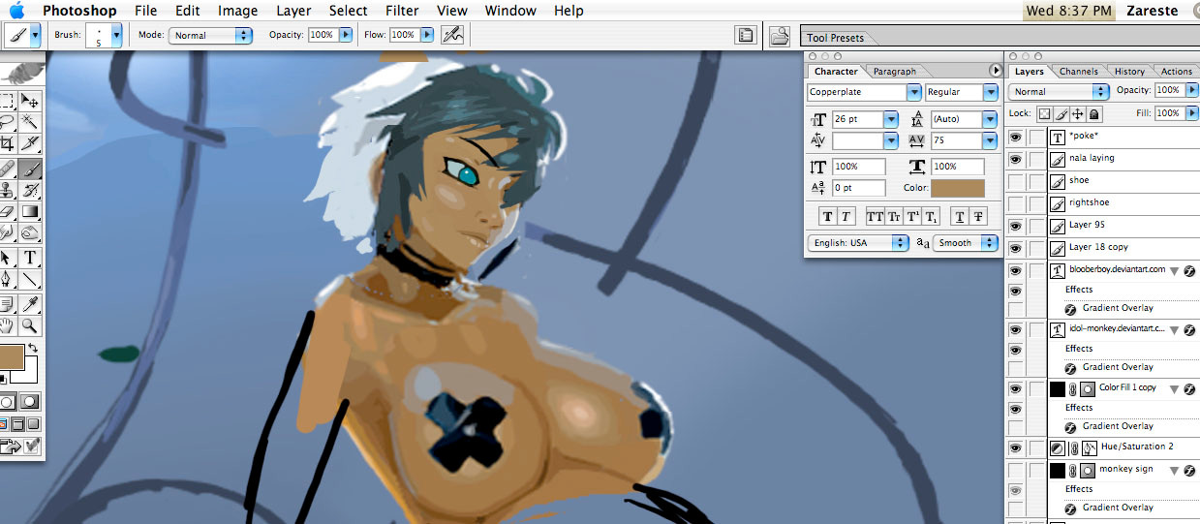Open the 26 pt font size dropdown

coord(891,119)
